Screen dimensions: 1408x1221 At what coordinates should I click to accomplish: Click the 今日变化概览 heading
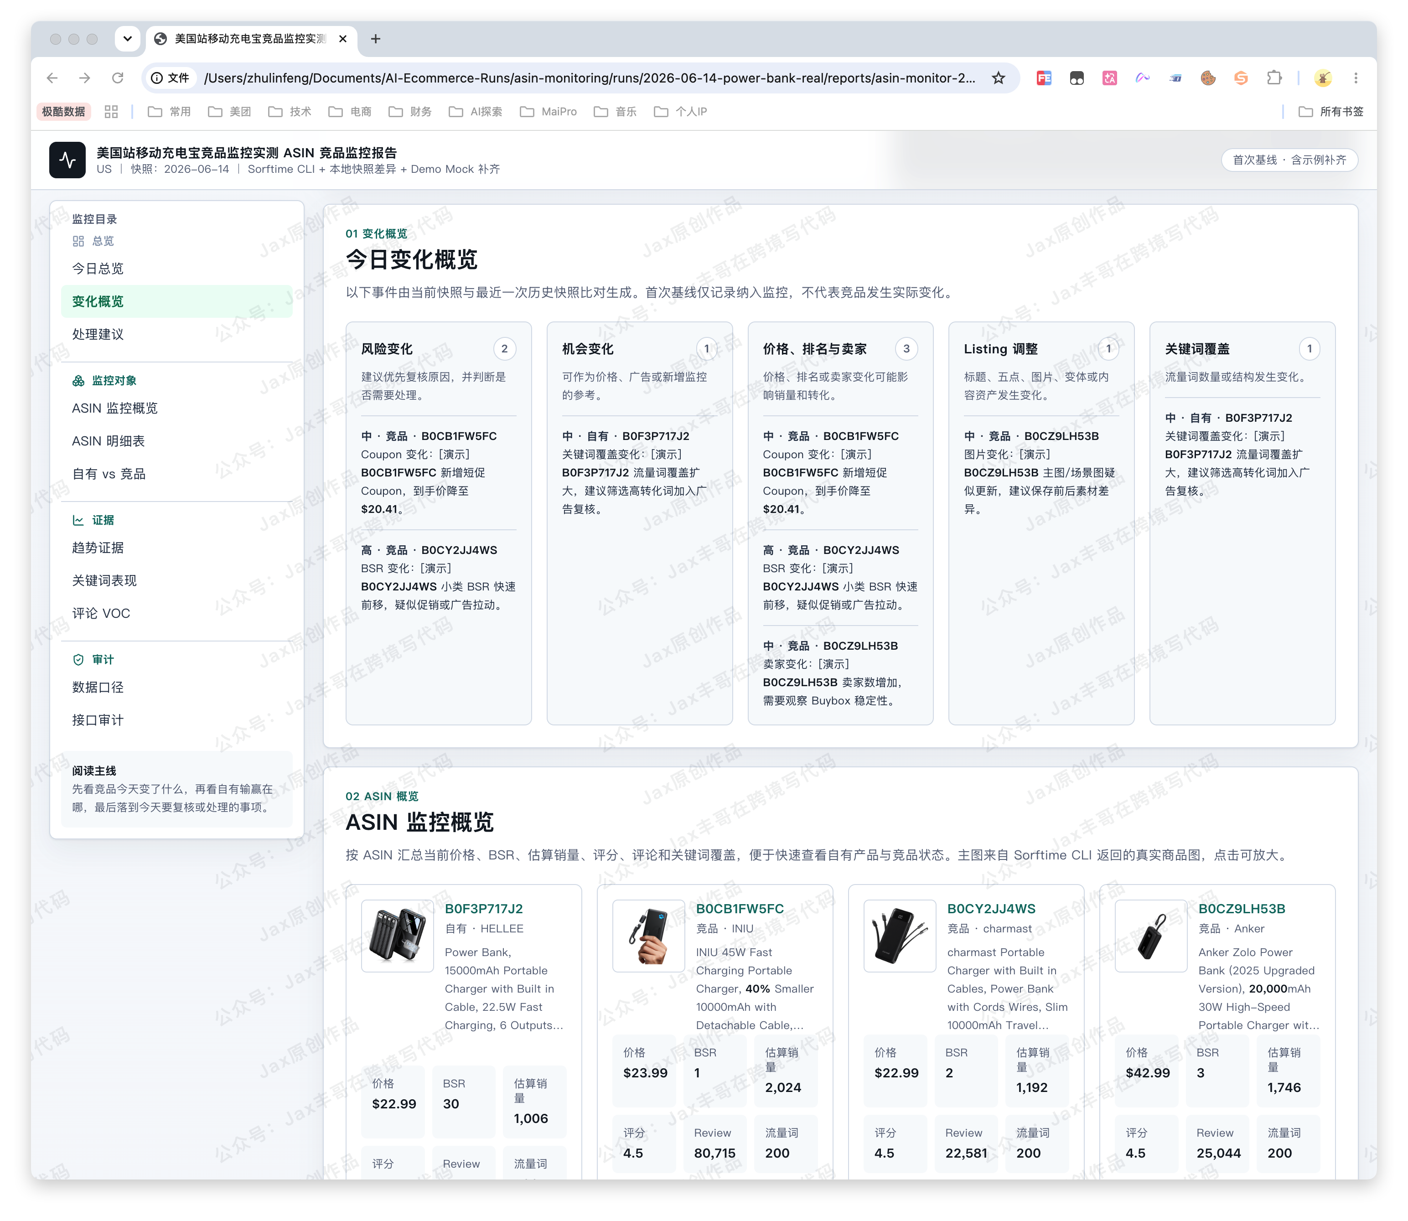[412, 259]
